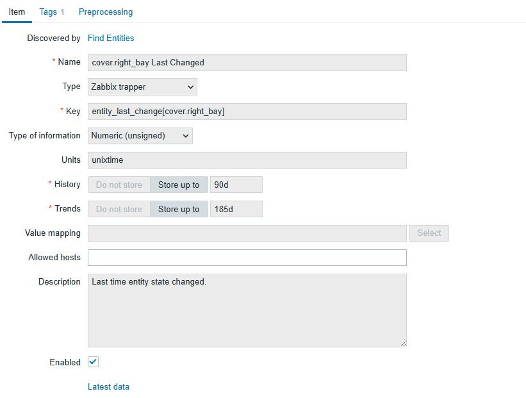This screenshot has height=398, width=526.
Task: Open the Find Entities discovery link
Action: (x=111, y=38)
